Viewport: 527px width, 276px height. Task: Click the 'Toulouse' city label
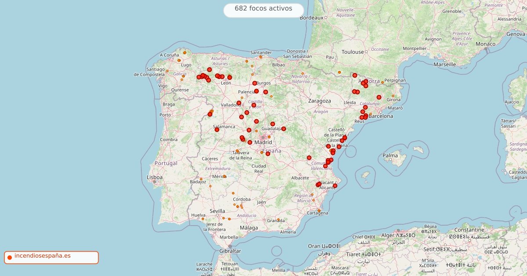pos(353,52)
